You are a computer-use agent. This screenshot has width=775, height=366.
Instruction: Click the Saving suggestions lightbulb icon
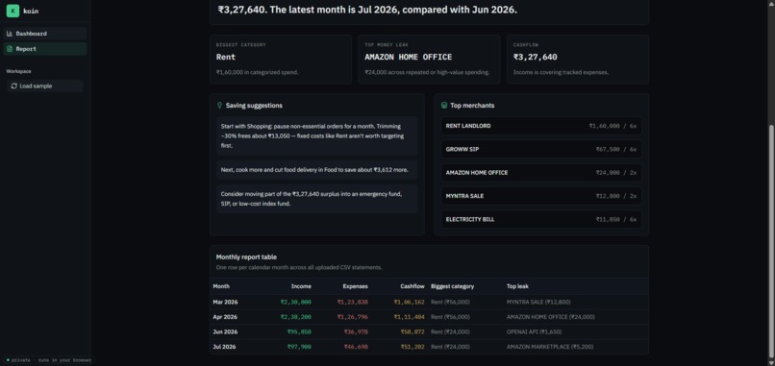coord(219,106)
